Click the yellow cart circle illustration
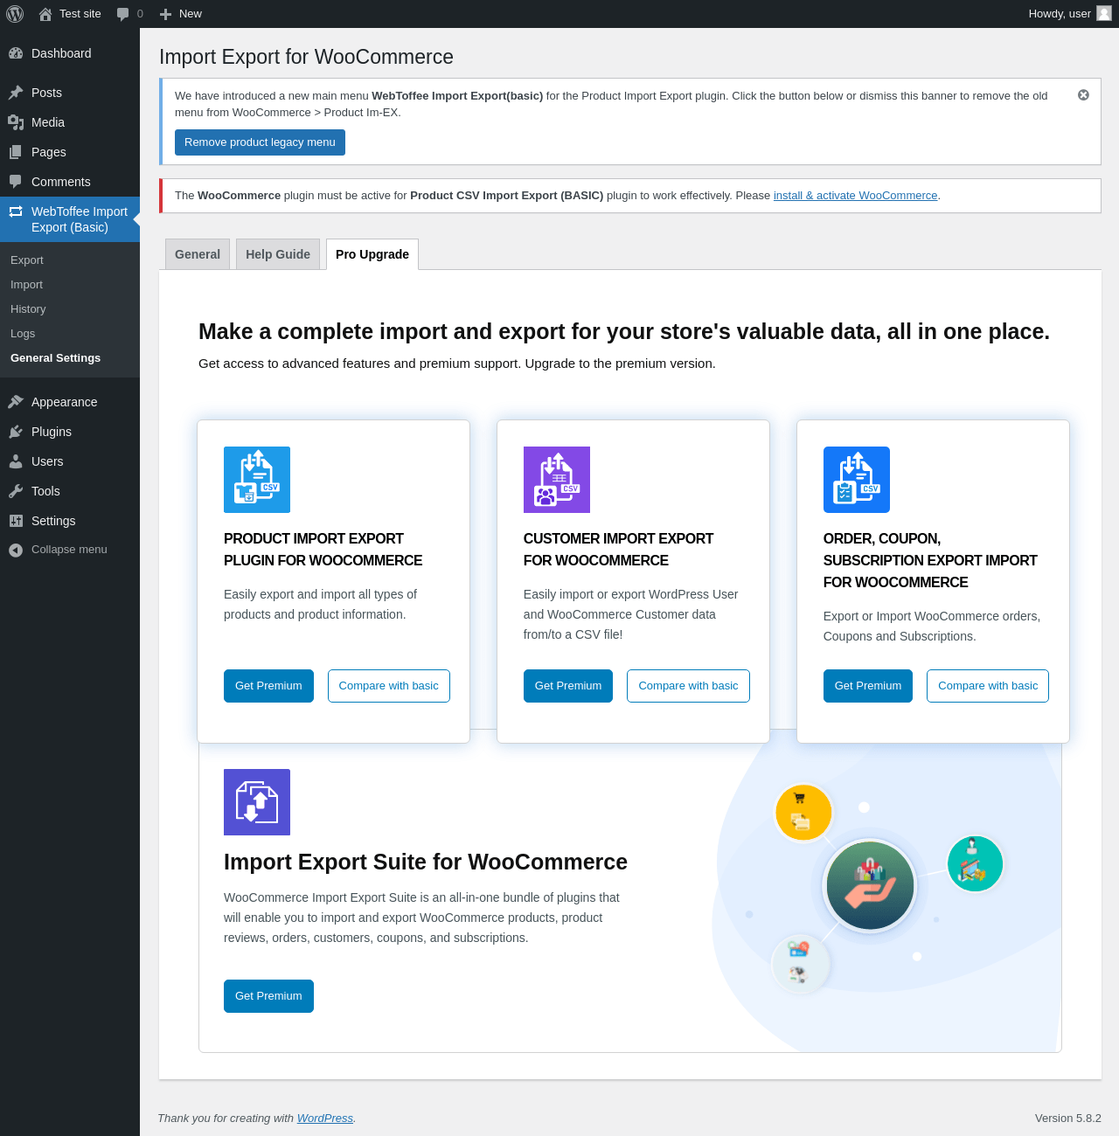The height and width of the screenshot is (1136, 1119). point(803,813)
